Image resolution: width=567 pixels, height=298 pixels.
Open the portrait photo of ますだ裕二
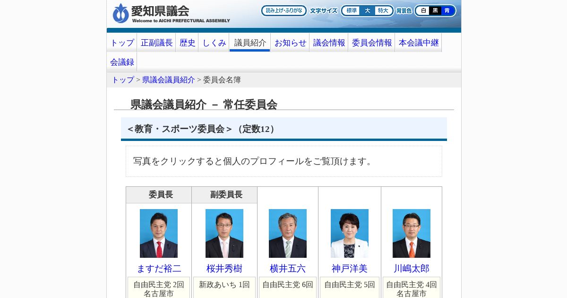point(159,233)
